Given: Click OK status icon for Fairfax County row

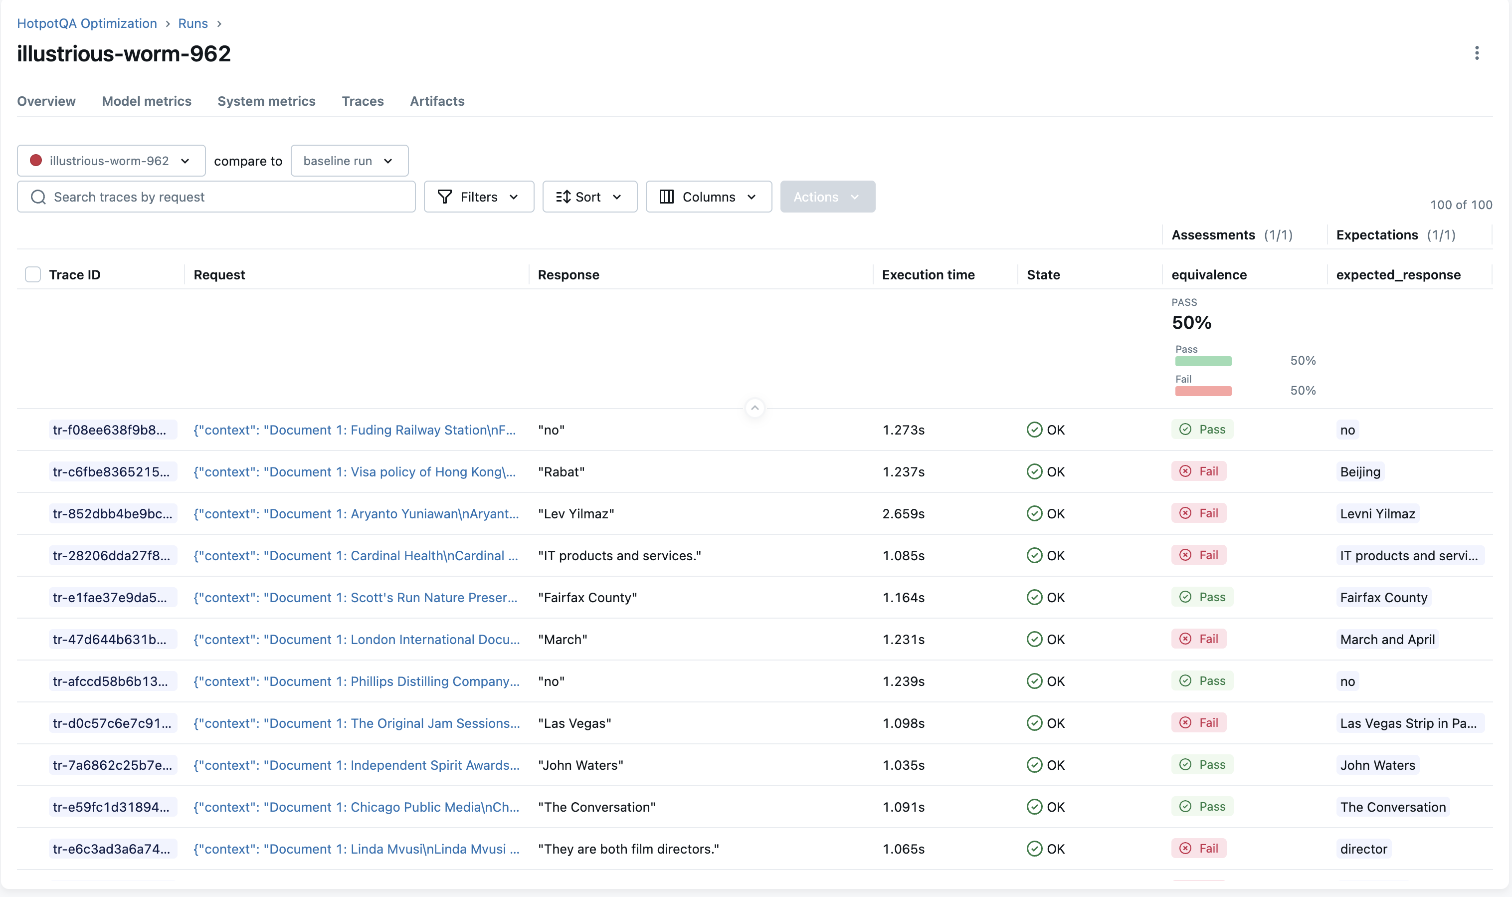Looking at the screenshot, I should (x=1034, y=597).
